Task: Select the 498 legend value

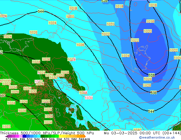Action: [x=22, y=139]
